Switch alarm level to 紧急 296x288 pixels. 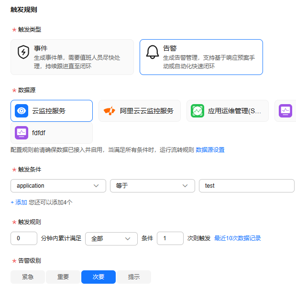pyautogui.click(x=28, y=277)
